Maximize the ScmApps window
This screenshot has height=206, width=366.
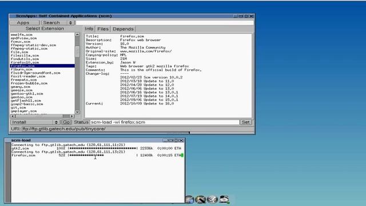pos(246,16)
